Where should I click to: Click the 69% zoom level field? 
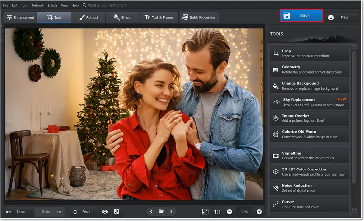244,212
